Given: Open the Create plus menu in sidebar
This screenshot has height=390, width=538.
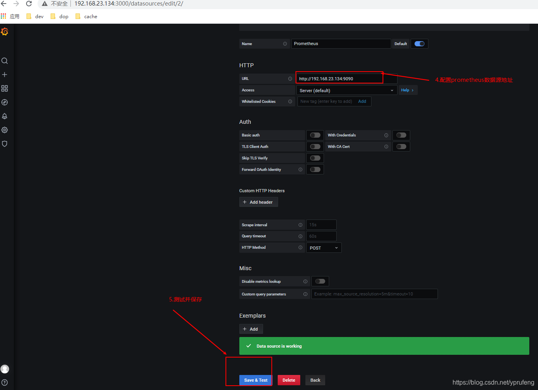Looking at the screenshot, I should (5, 75).
